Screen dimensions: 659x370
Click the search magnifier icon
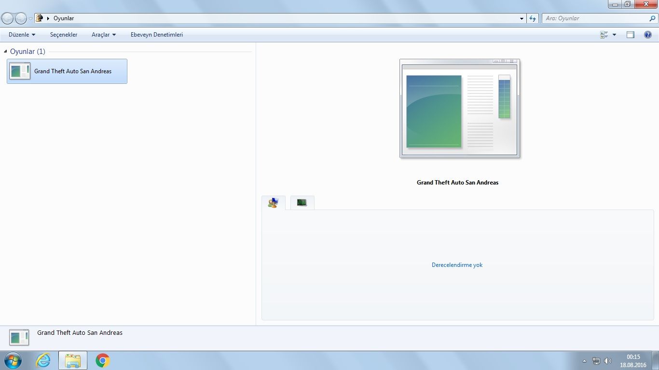tap(653, 18)
